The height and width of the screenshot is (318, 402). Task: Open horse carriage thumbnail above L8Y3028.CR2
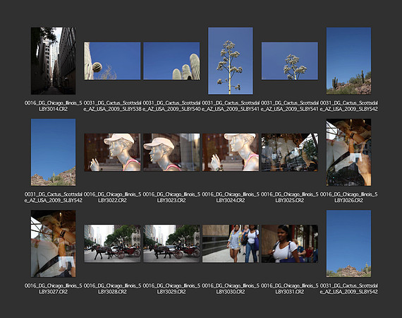point(112,244)
